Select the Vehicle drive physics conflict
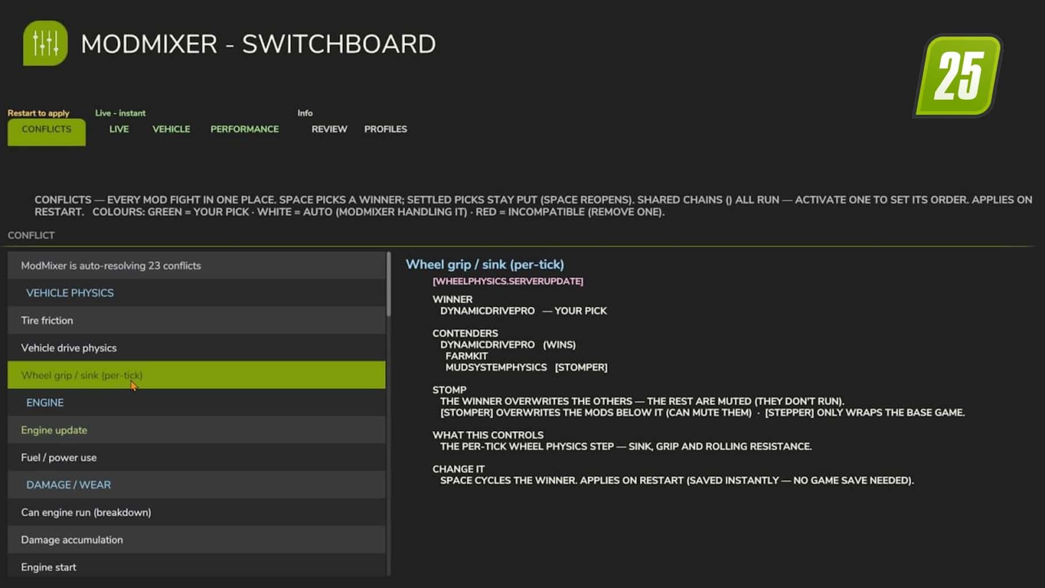 [196, 348]
